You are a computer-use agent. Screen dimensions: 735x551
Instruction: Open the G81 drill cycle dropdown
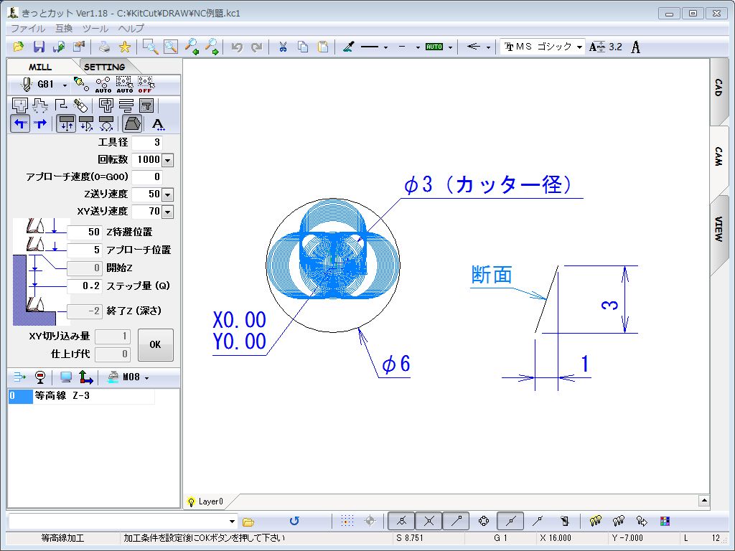[65, 86]
